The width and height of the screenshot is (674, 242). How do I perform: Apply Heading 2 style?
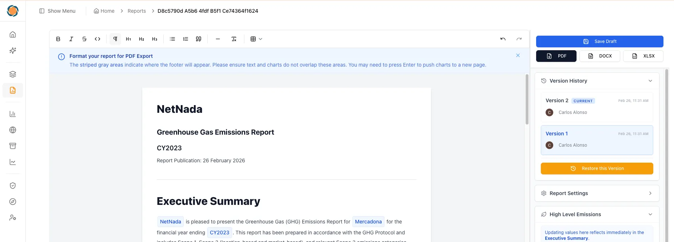click(141, 39)
